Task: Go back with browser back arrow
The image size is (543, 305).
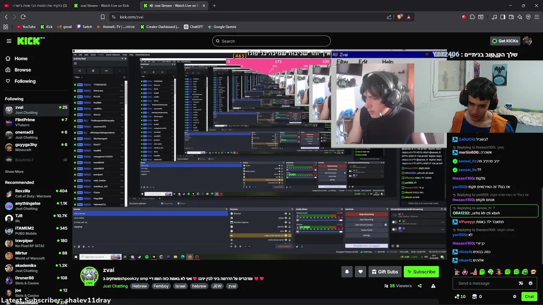Action: click(x=6, y=17)
